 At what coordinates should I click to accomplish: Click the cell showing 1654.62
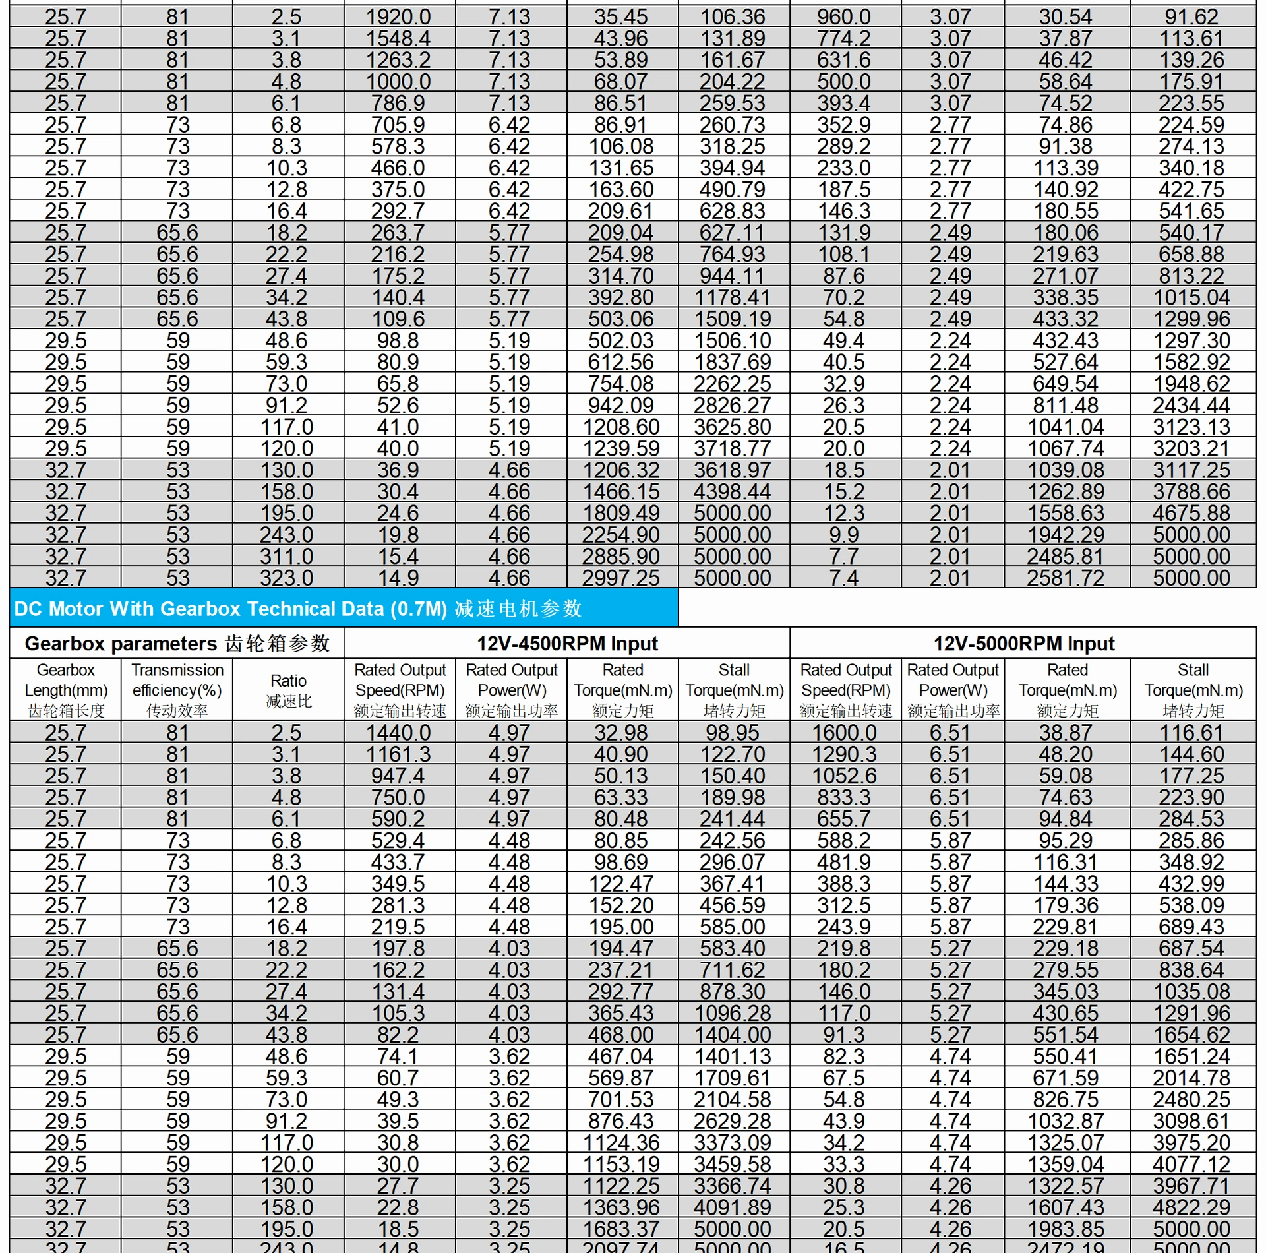[1191, 1035]
